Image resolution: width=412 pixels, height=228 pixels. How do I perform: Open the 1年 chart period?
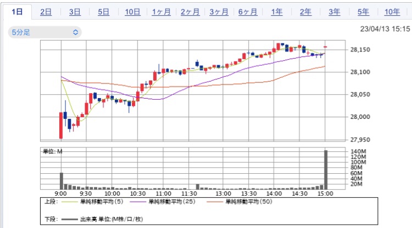click(x=277, y=12)
